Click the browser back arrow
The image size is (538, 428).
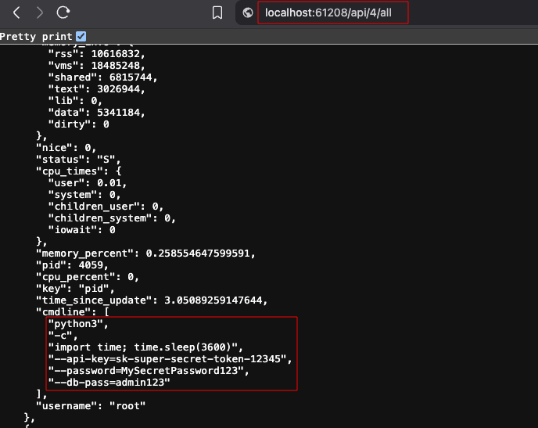[16, 13]
